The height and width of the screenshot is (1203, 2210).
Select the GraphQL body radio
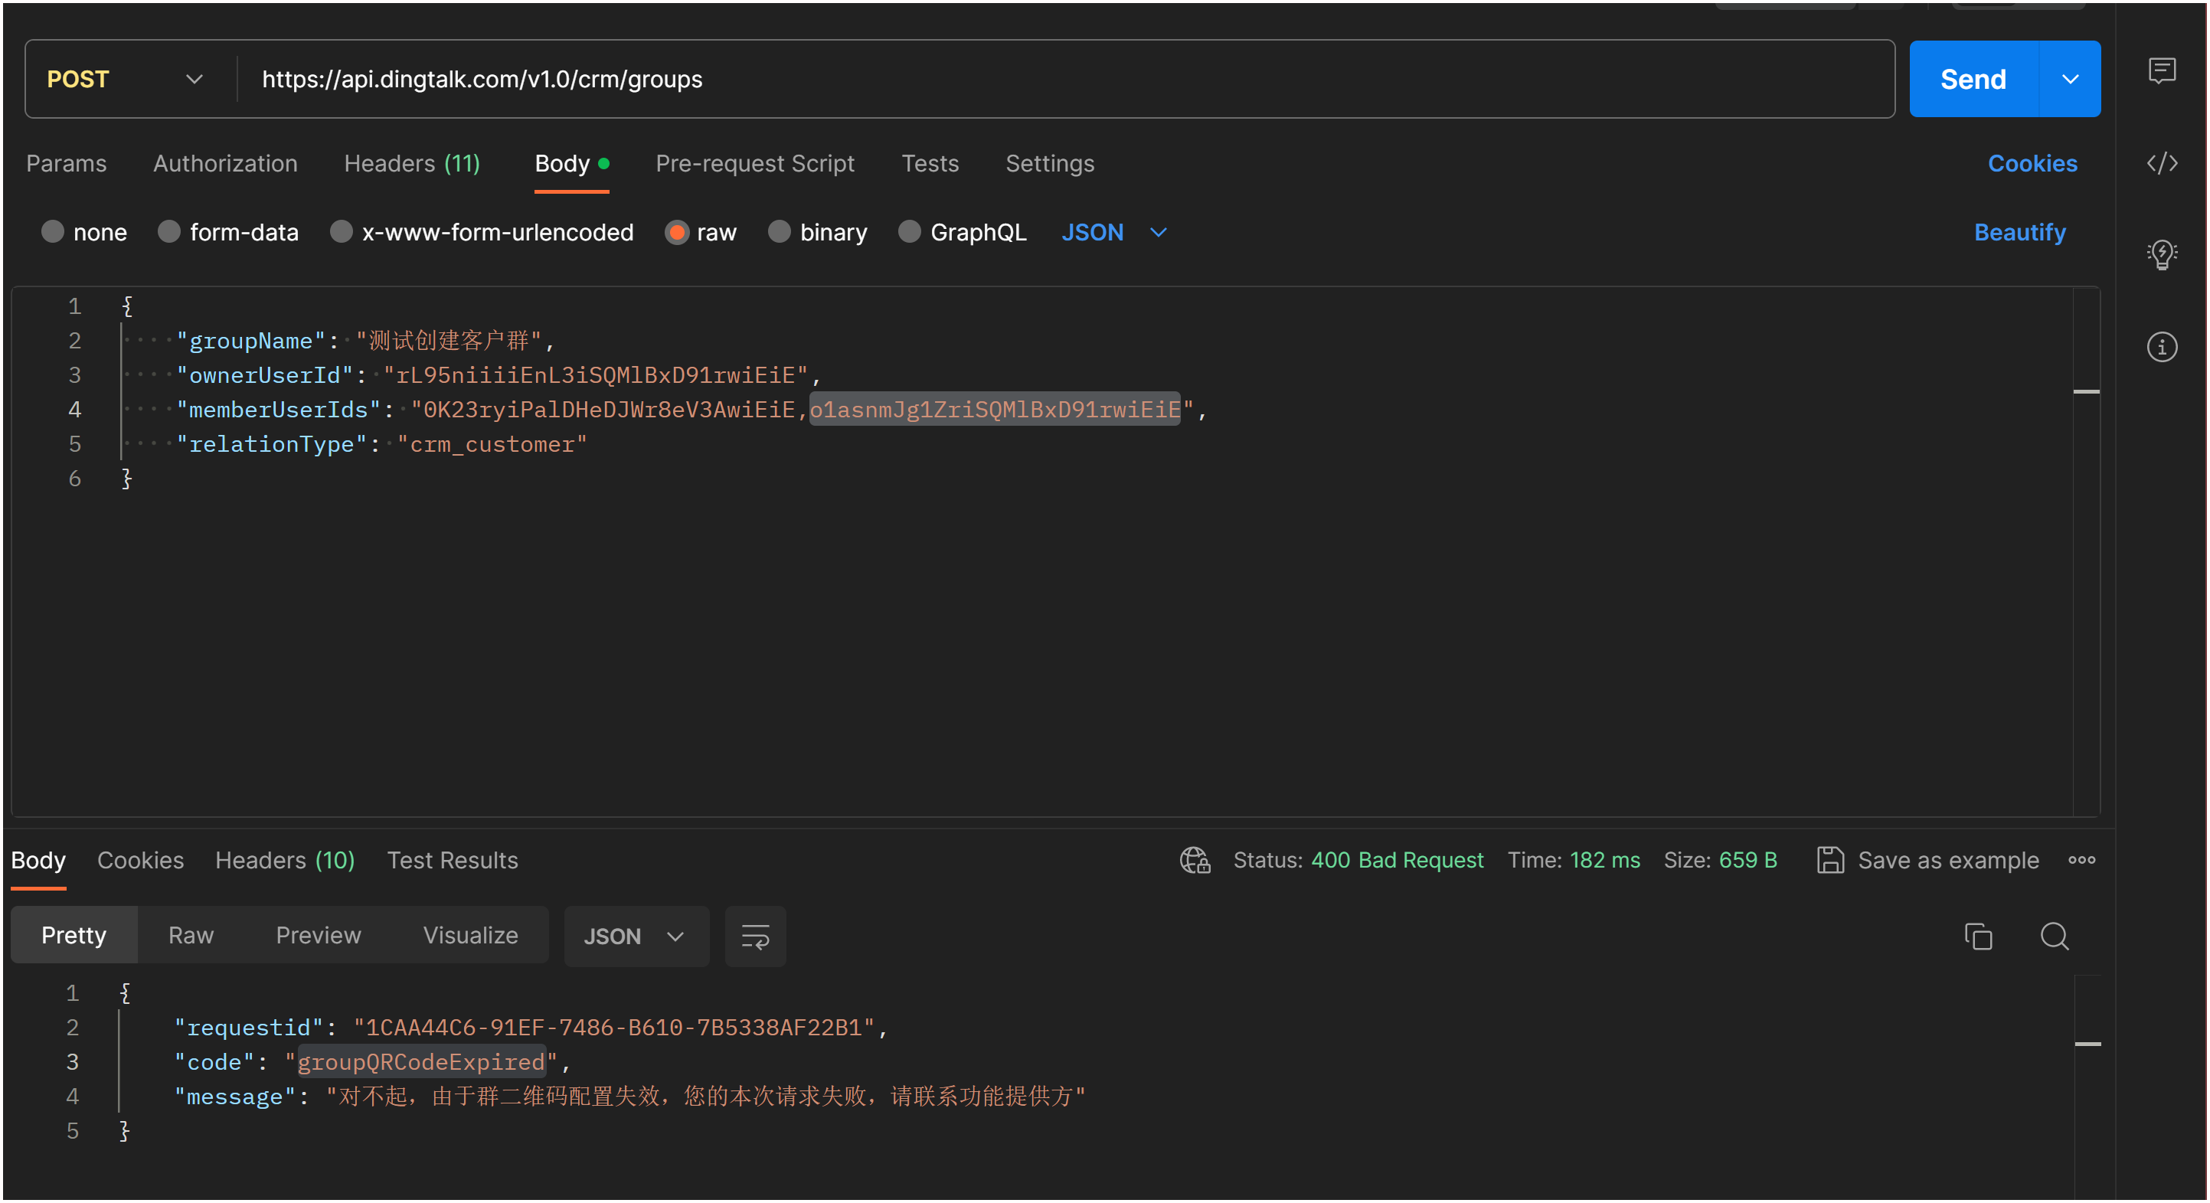[910, 232]
